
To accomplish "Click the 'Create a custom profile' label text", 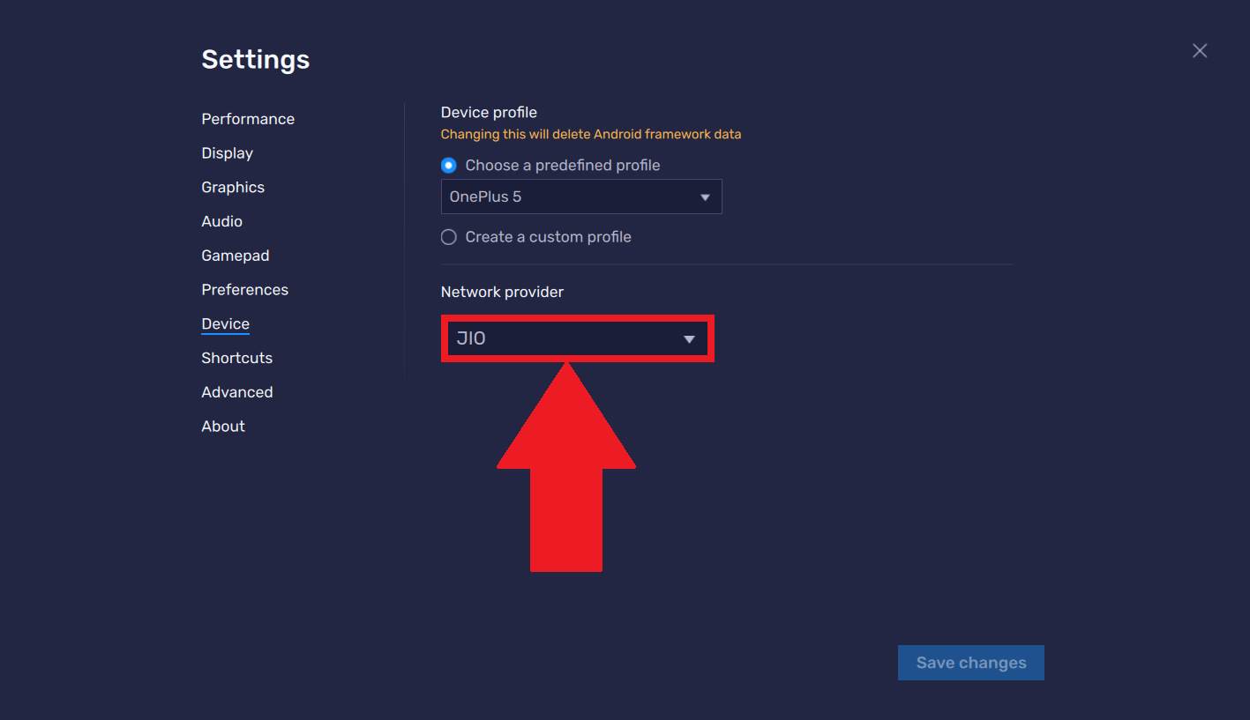I will tap(548, 237).
